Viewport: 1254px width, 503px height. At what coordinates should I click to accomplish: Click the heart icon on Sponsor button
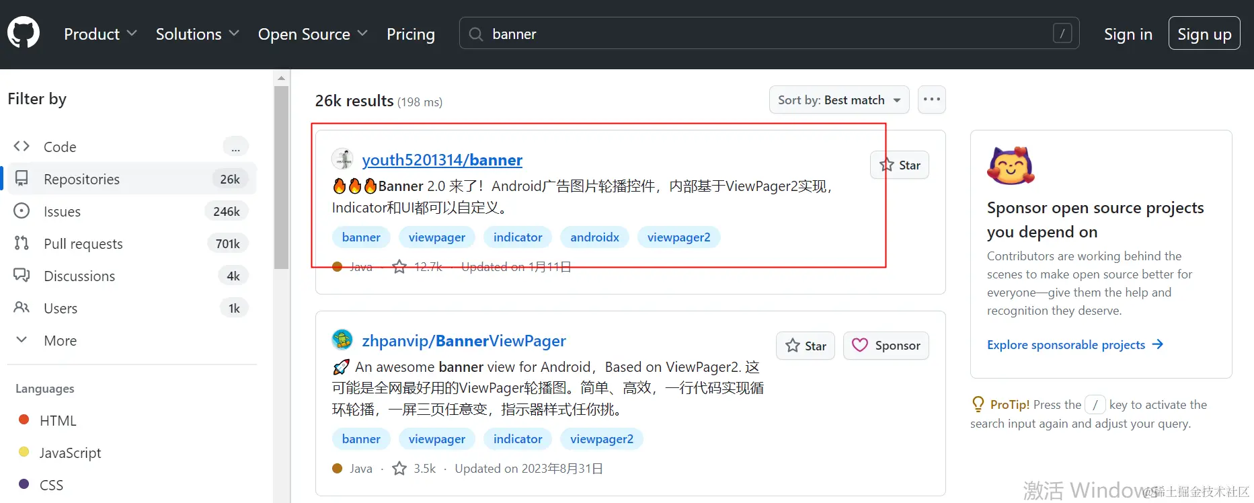(x=860, y=345)
